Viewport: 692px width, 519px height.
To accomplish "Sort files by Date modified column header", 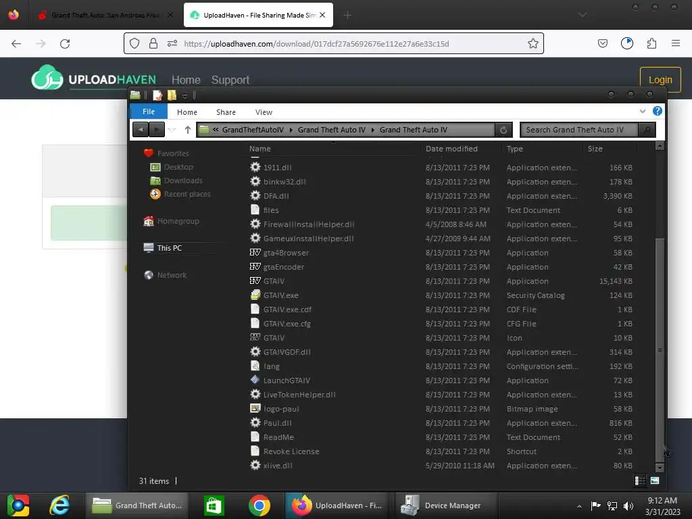I will tap(462, 149).
